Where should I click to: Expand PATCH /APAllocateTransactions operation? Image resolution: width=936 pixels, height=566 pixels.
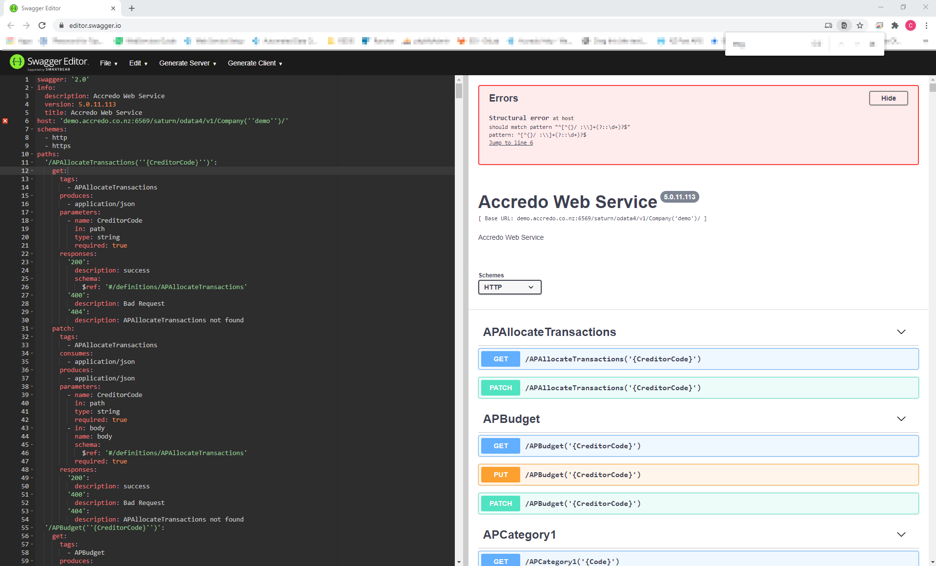698,388
